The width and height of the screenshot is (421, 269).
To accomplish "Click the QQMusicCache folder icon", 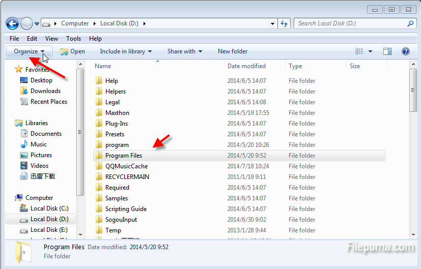I will click(x=99, y=166).
